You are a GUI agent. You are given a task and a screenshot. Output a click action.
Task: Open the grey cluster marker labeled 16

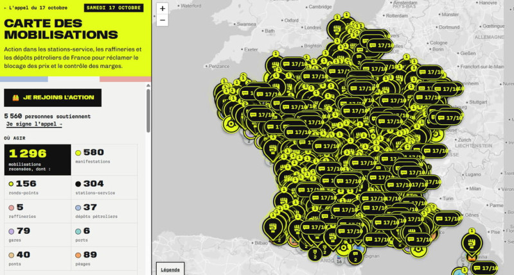[339, 261]
